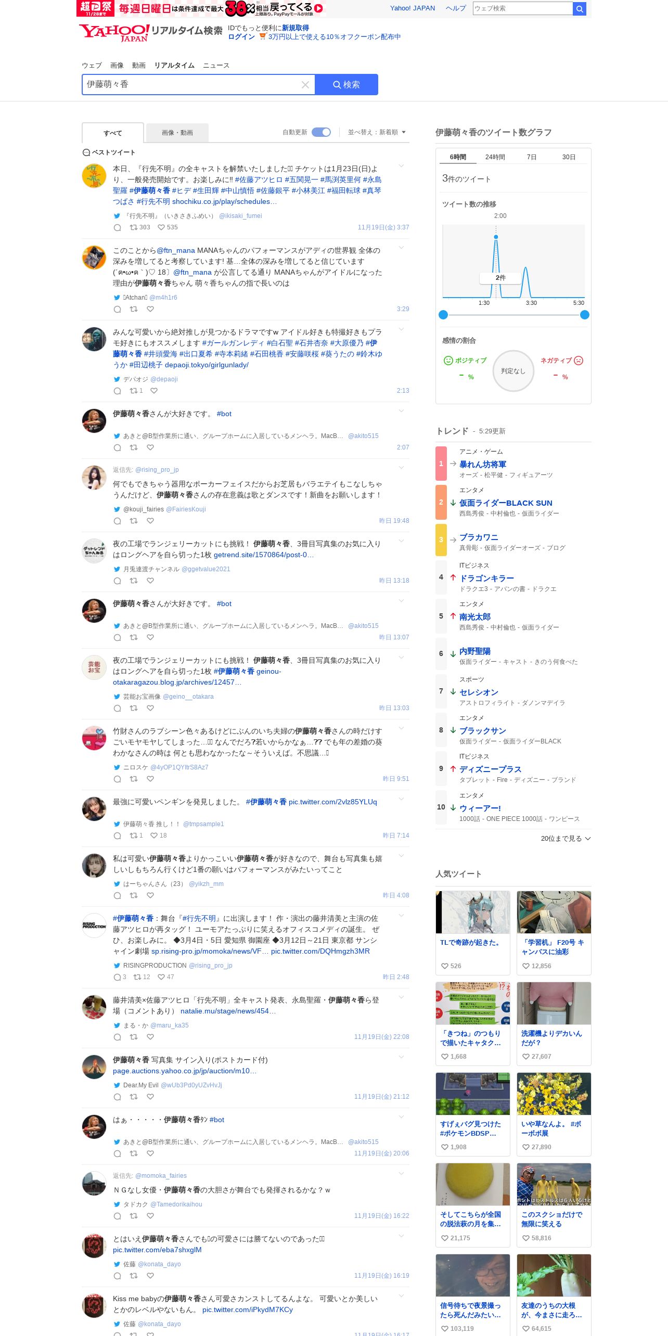668x1336 pixels.
Task: Select the 30日 graph tab
Action: coord(569,157)
